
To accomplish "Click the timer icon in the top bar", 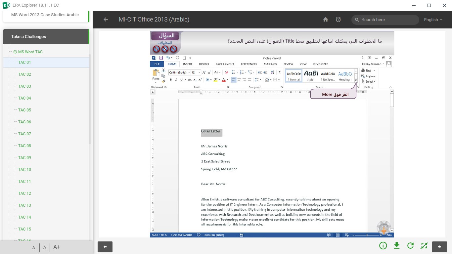I will pos(338,20).
